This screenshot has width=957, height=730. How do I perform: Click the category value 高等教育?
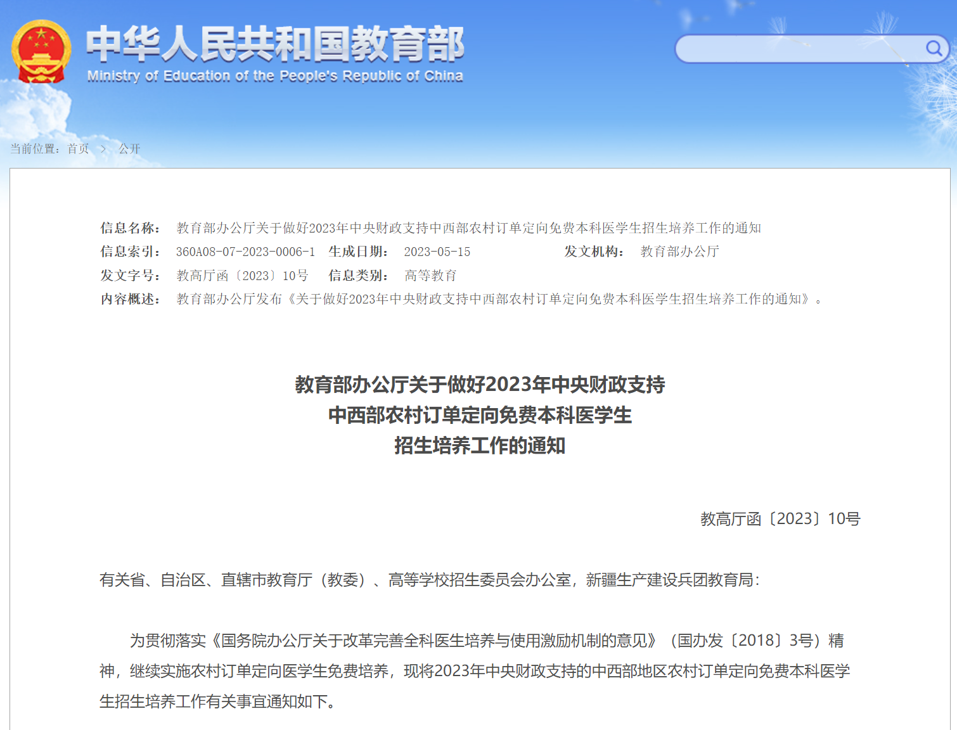coord(431,276)
